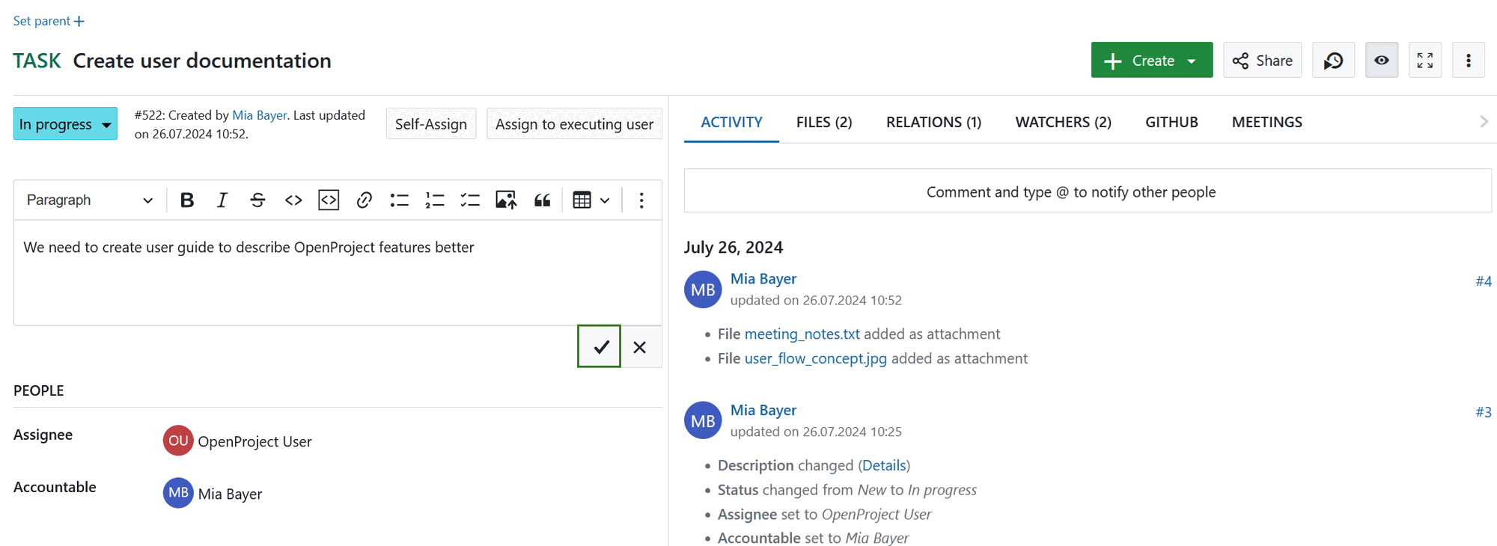Open the meeting_notes.txt attachment link
This screenshot has height=546, width=1497.
[802, 334]
